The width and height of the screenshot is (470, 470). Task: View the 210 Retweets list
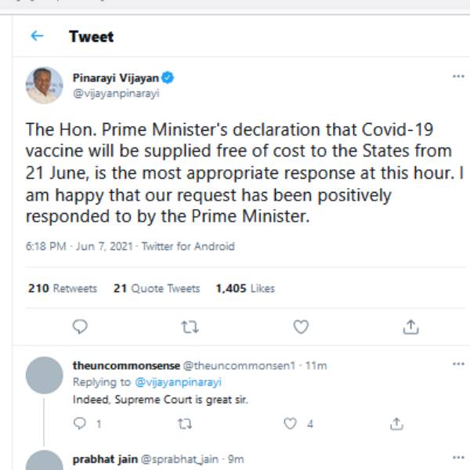[63, 288]
